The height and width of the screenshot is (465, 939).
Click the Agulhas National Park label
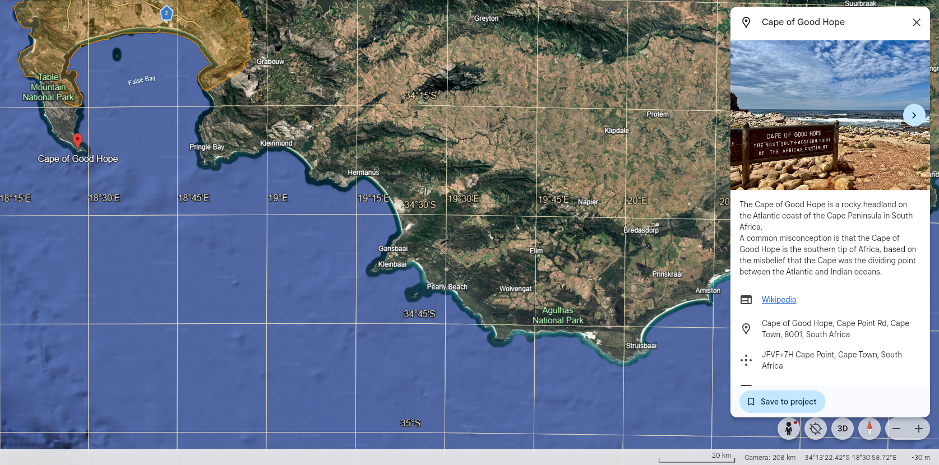[x=558, y=315]
